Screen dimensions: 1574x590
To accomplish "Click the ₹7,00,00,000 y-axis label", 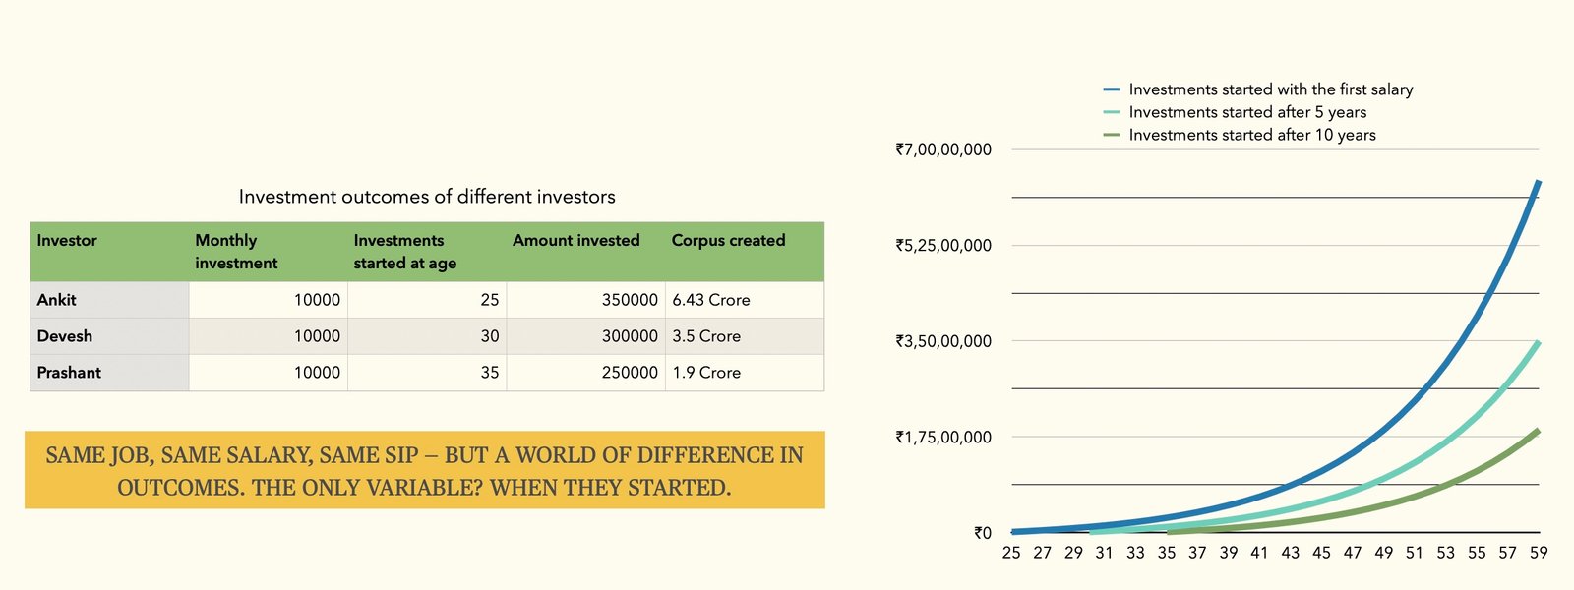I will pos(942,149).
